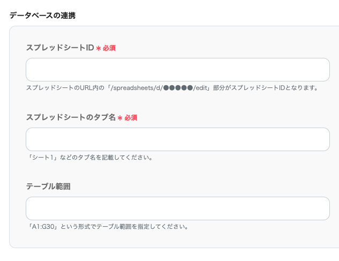Click the スプレッドシートID input field
This screenshot has width=339, height=261.
[x=177, y=70]
